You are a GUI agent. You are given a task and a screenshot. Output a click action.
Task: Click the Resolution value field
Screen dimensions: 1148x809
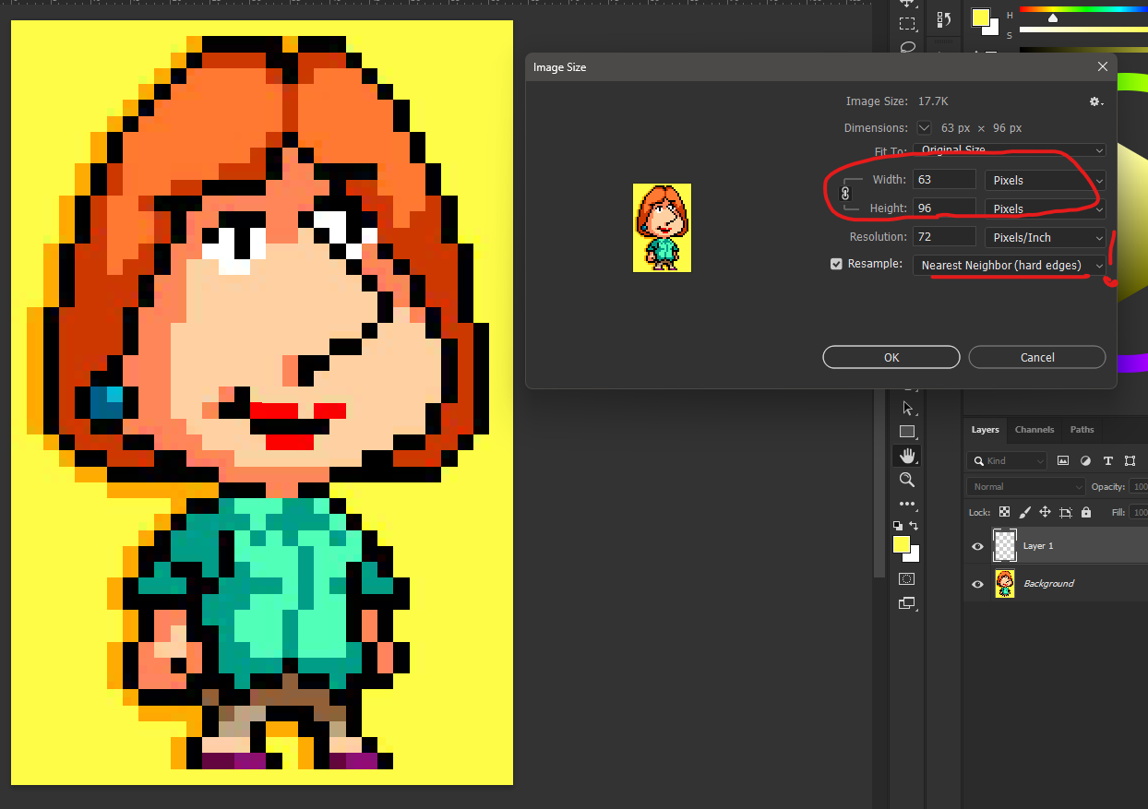pyautogui.click(x=944, y=237)
